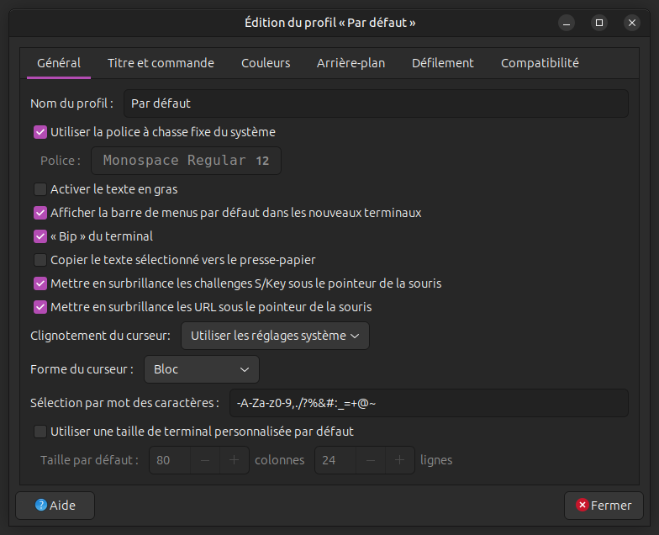Screen dimensions: 659x535
Task: Minimize the profile editing window
Action: pyautogui.click(x=567, y=23)
